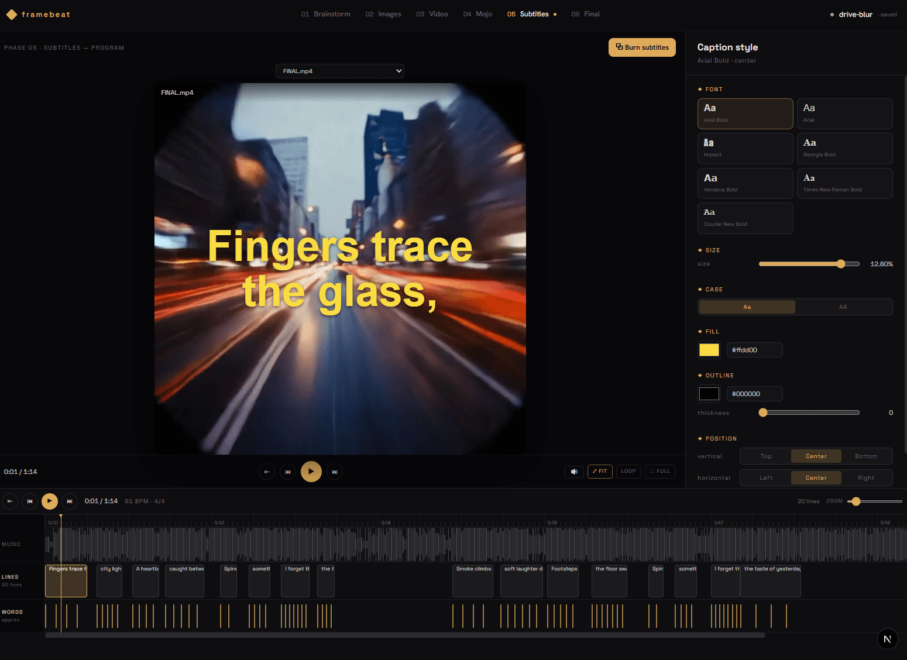
Task: Click the round N badge at bottom right
Action: (888, 639)
